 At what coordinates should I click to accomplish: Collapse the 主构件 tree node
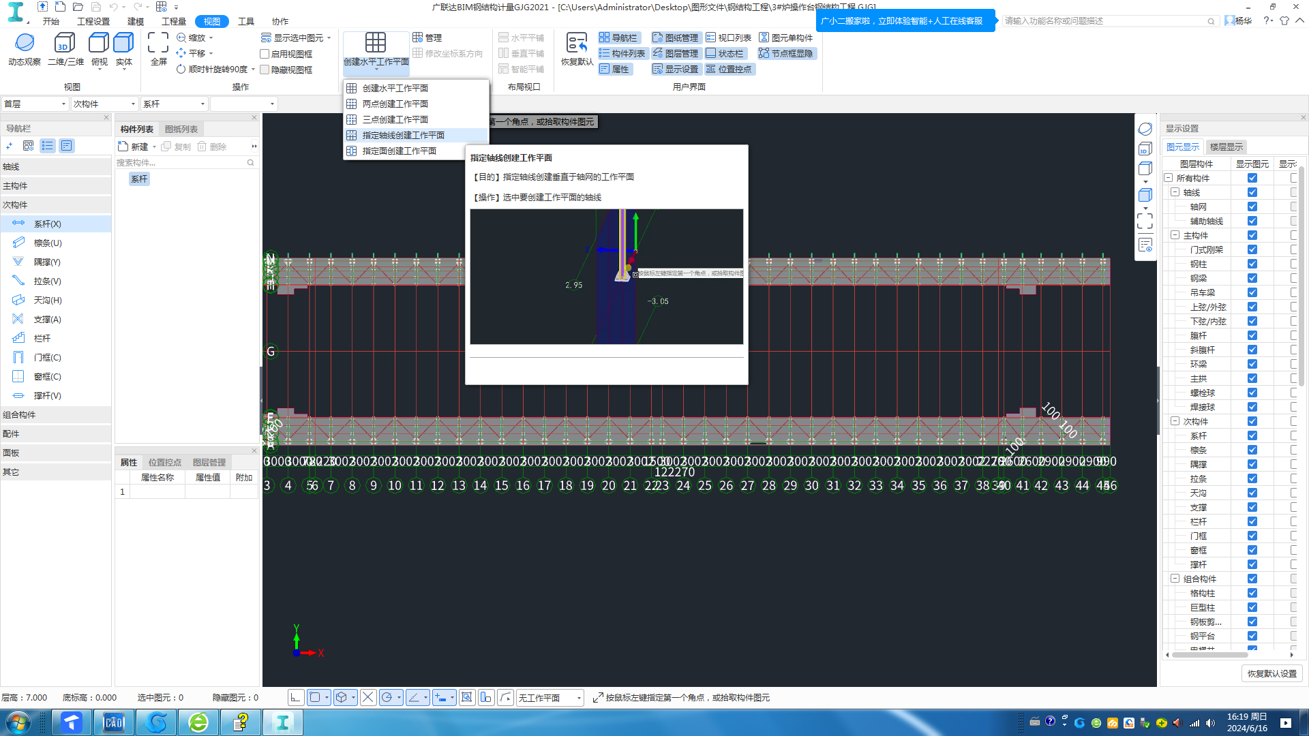1175,235
